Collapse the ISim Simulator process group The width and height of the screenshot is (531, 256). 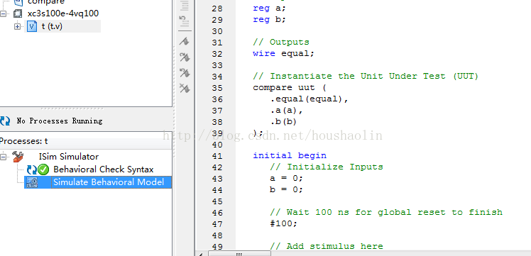tap(4, 157)
